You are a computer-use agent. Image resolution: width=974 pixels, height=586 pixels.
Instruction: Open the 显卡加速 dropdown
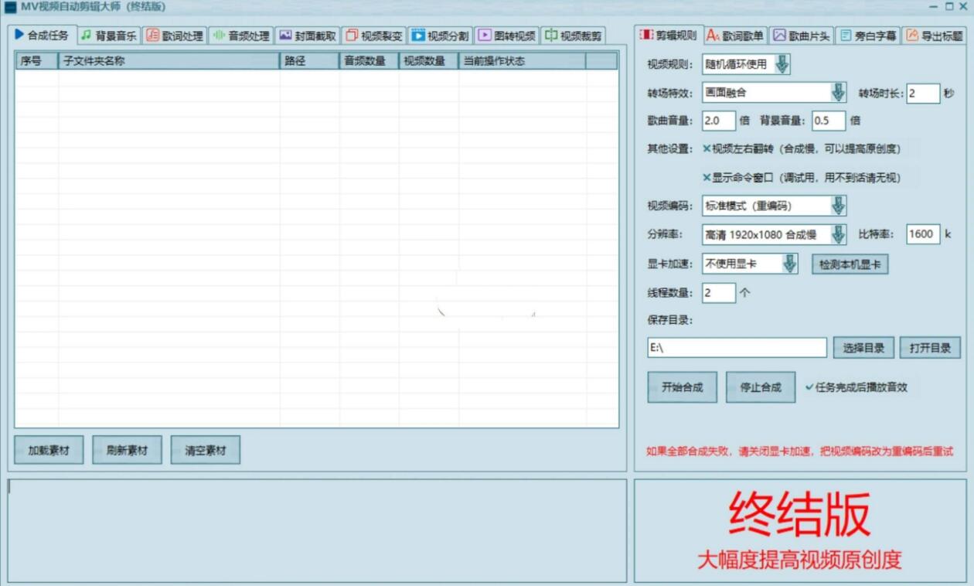pos(790,264)
